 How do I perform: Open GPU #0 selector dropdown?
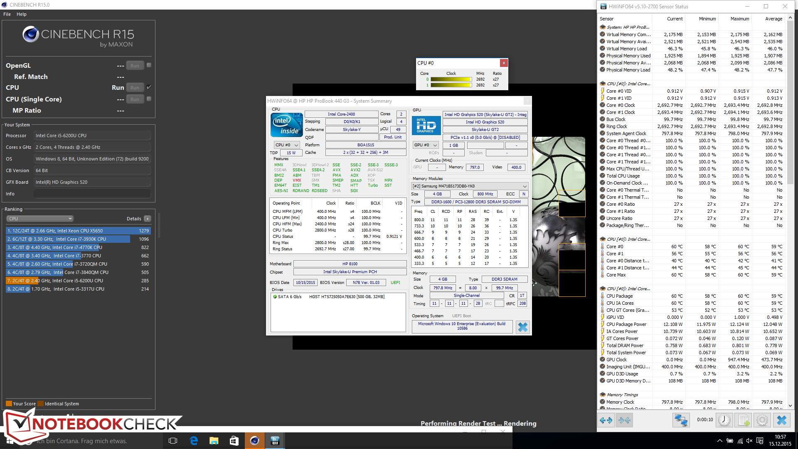click(x=426, y=145)
